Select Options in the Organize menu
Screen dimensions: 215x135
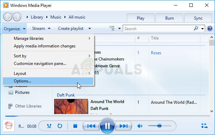coord(48,81)
